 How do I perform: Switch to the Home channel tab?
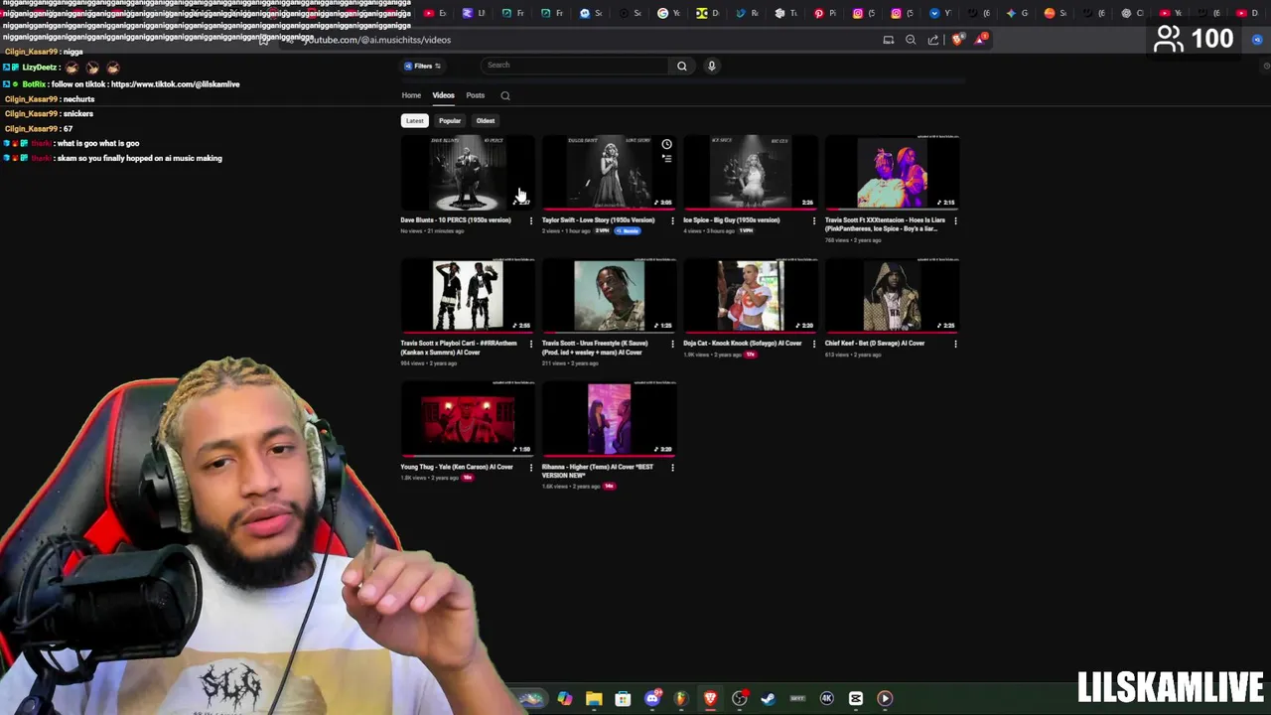pos(411,95)
